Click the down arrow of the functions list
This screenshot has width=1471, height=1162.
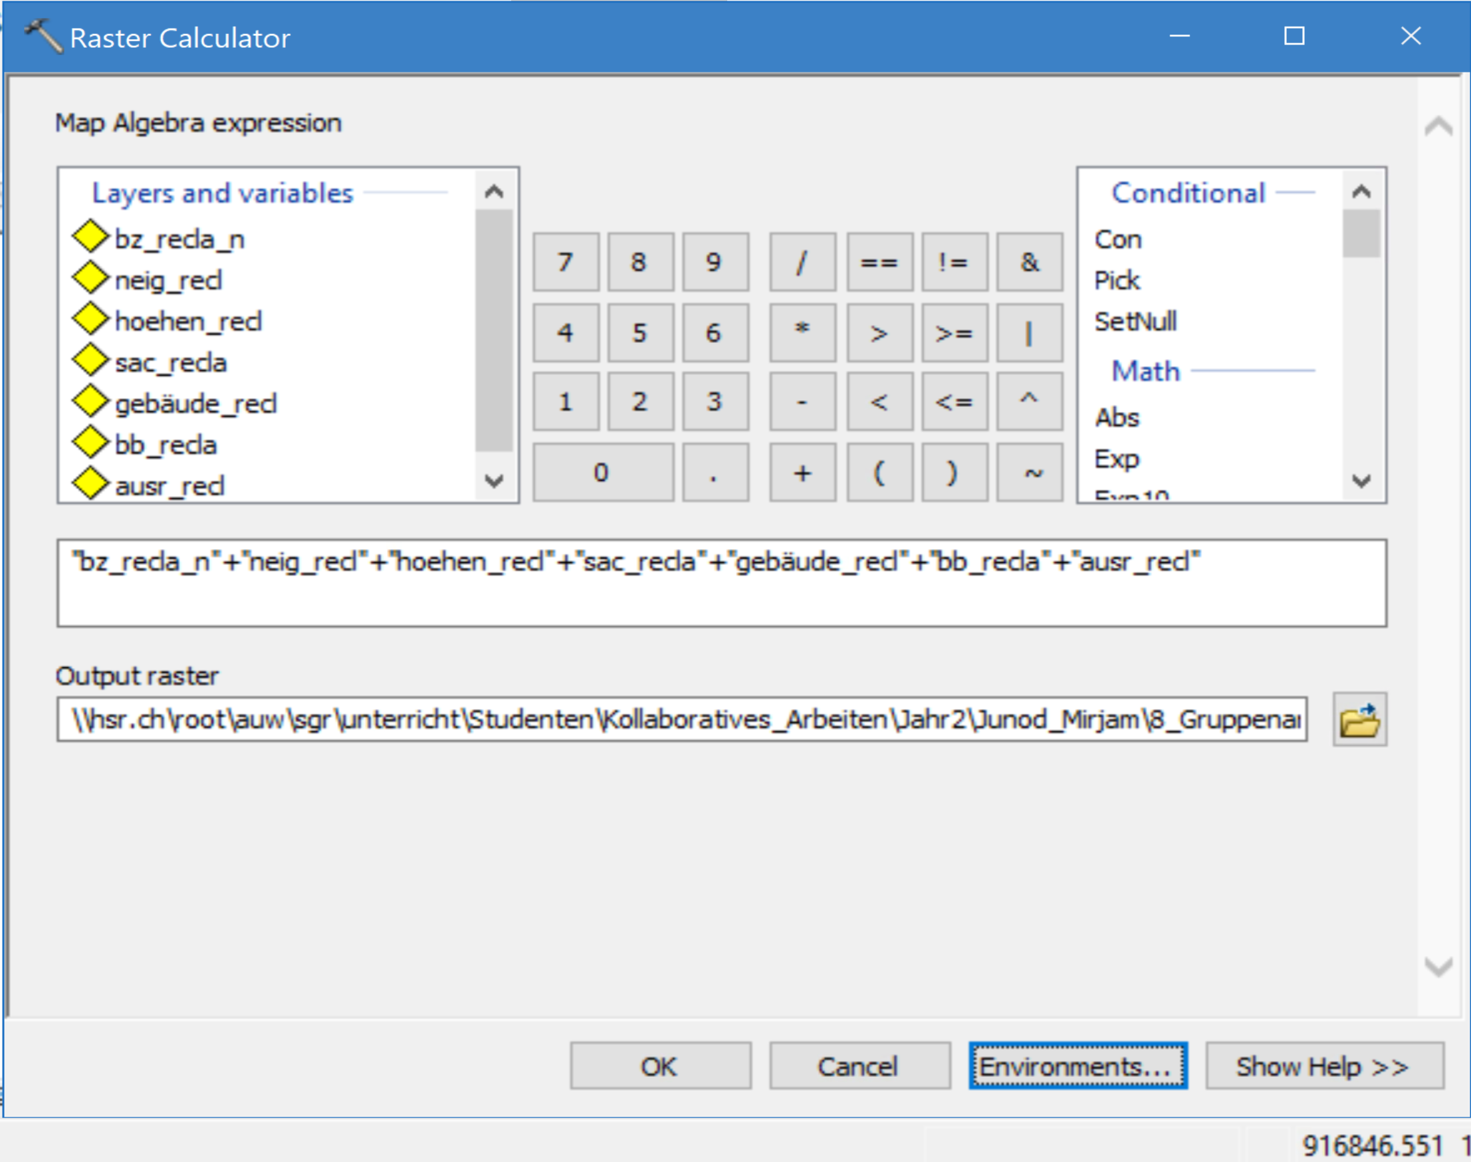pos(1361,481)
